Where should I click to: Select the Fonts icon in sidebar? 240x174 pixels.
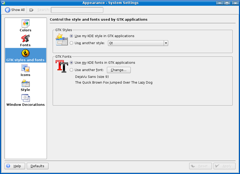25,39
